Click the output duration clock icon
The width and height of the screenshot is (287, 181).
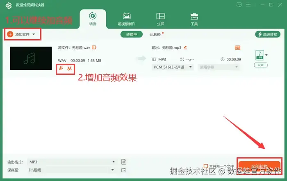click(x=222, y=59)
